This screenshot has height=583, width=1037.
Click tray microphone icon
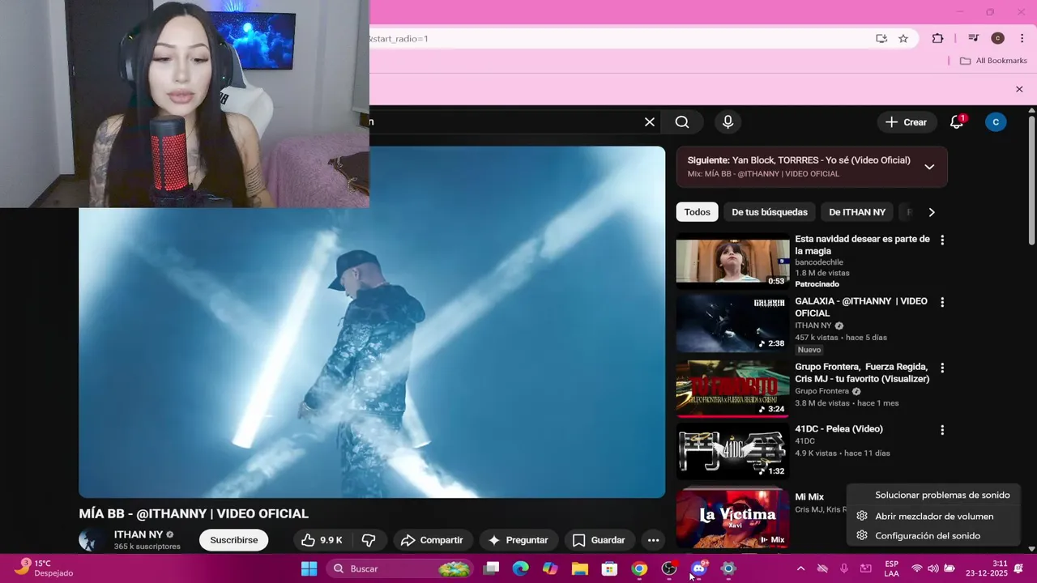click(x=844, y=568)
